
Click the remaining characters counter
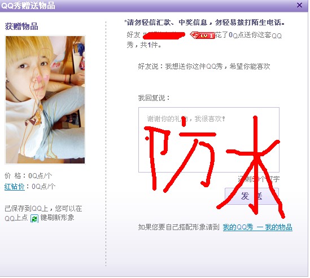[x=259, y=179]
